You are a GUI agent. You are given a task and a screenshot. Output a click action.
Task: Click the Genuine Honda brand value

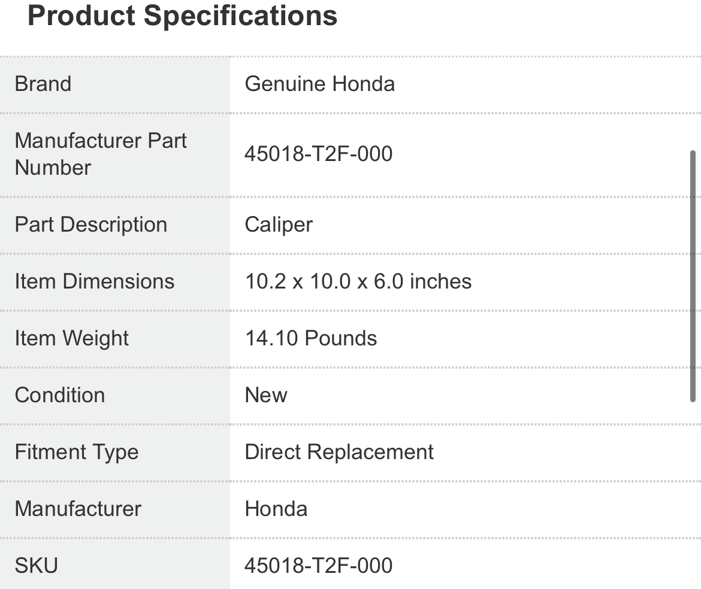320,84
